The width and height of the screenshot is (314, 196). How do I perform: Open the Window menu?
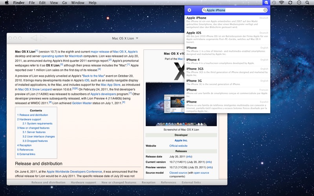pos(78,3)
